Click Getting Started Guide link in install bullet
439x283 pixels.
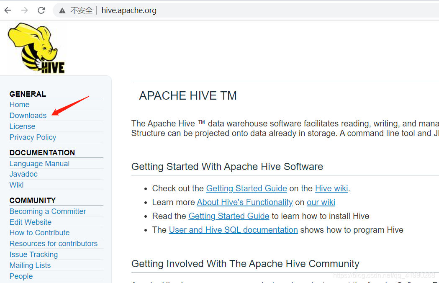pyautogui.click(x=229, y=216)
